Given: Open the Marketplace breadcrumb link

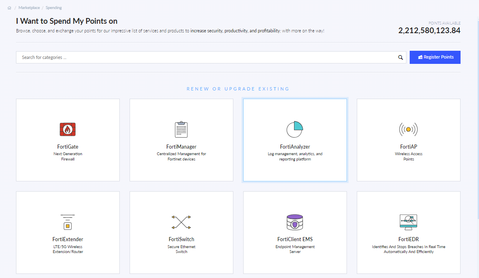Looking at the screenshot, I should coord(29,7).
